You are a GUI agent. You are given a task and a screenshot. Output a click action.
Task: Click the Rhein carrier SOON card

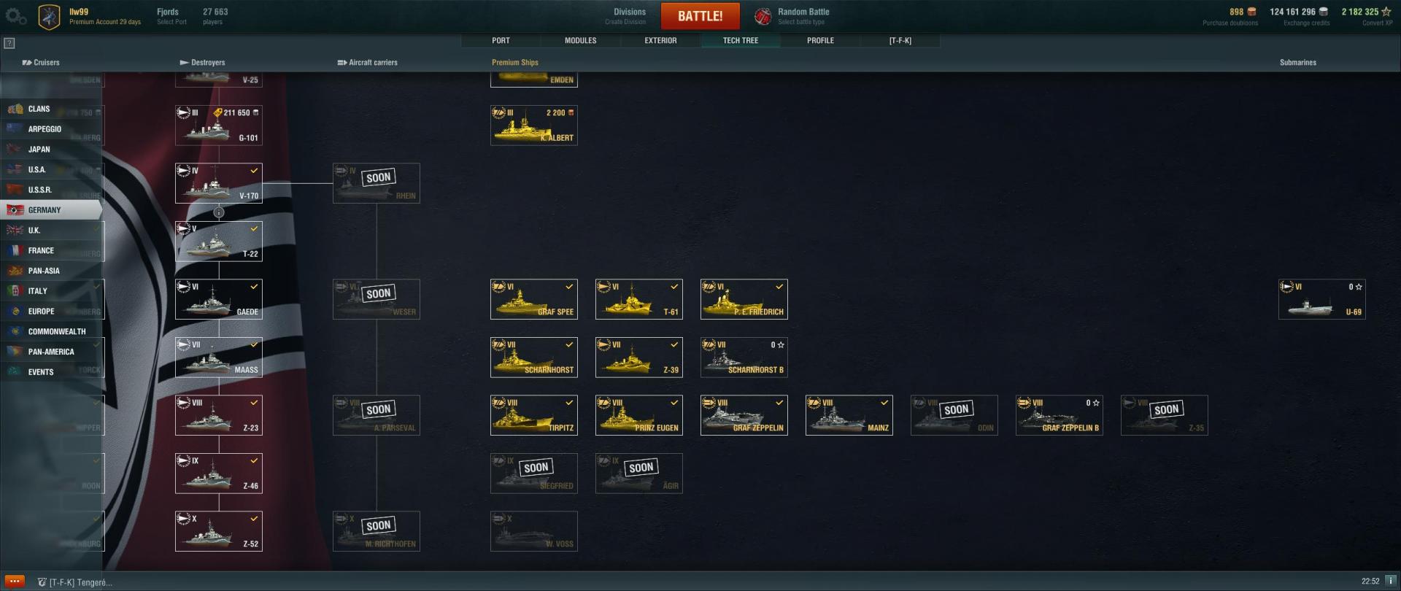(x=377, y=183)
